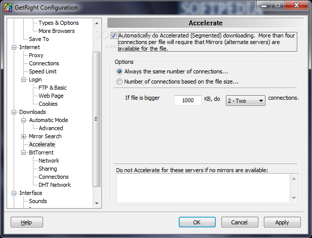The image size is (312, 238).
Task: Minimize the GetRight Configuration window
Action: 264,6
